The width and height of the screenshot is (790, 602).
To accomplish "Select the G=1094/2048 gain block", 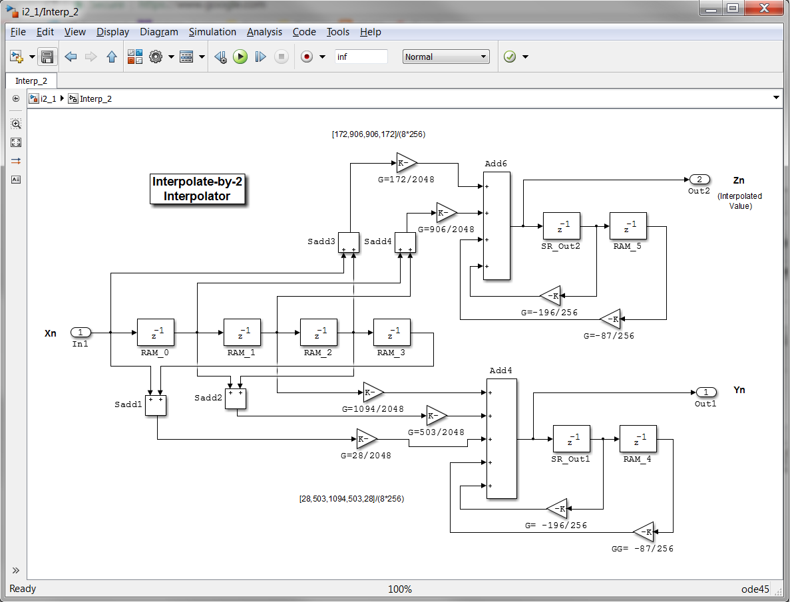I will click(373, 392).
